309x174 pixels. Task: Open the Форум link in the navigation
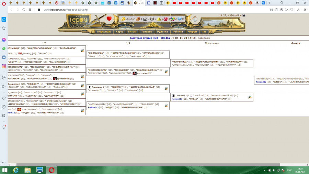tap(193, 32)
